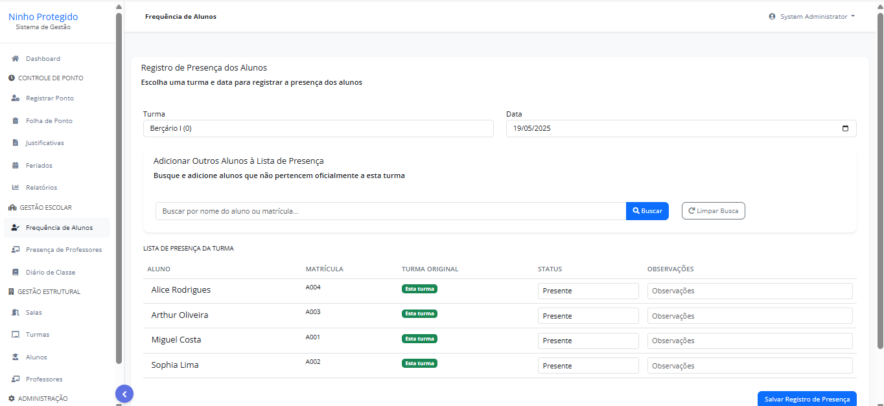Click the Registrar Ponto user-clock icon
Viewport: 884px width, 406px height.
[x=16, y=98]
